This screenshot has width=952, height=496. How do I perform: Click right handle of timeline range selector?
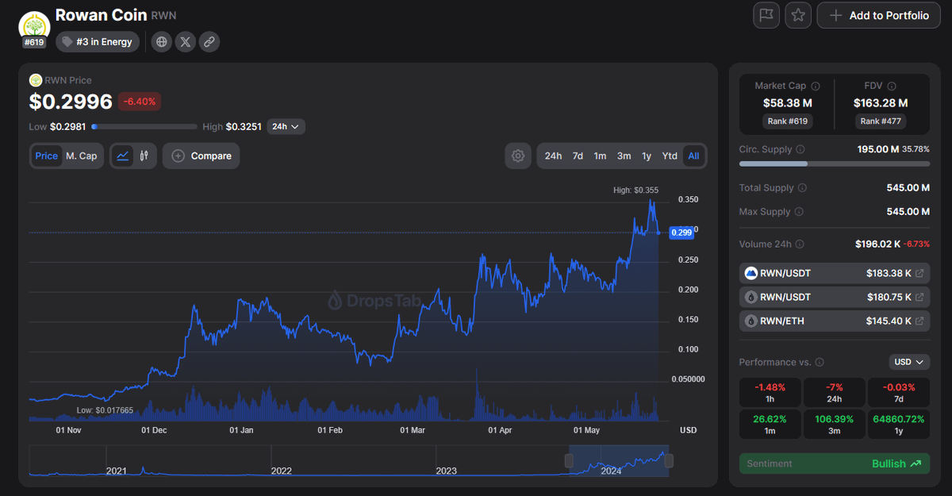click(x=669, y=460)
